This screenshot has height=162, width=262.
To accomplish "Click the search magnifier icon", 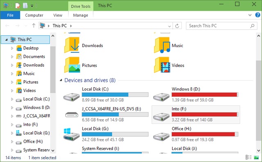I will click(252, 26).
